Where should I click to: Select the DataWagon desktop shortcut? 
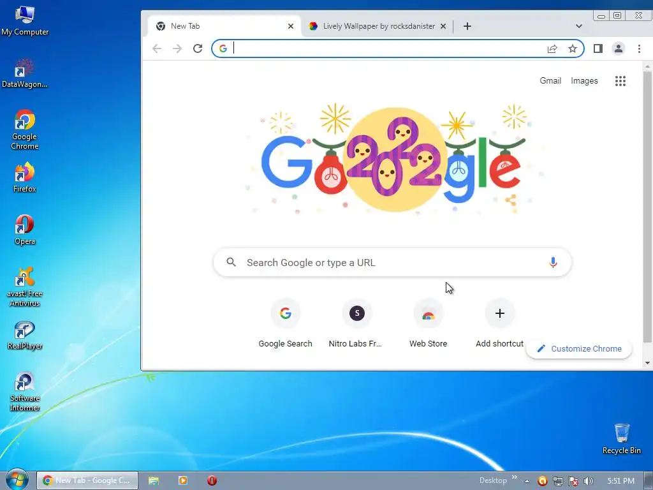tap(25, 74)
